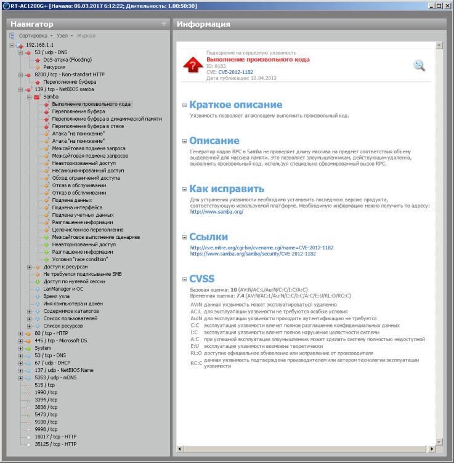Collapse the Как исправить section
This screenshot has width=454, height=463.
185,189
